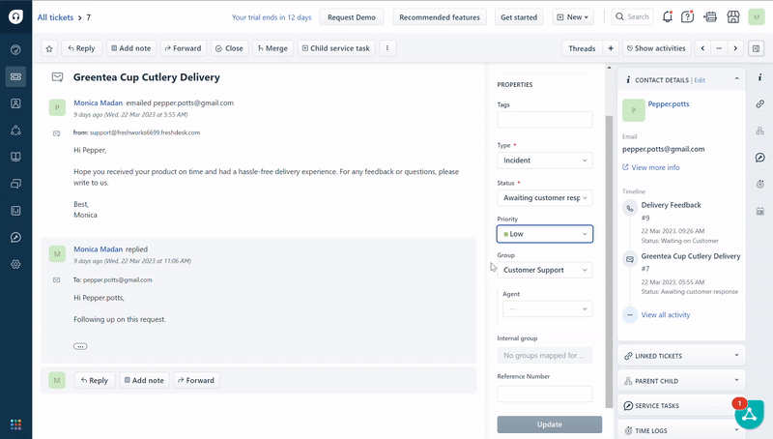This screenshot has height=439, width=773.
Task: Click the Update button
Action: pos(549,424)
